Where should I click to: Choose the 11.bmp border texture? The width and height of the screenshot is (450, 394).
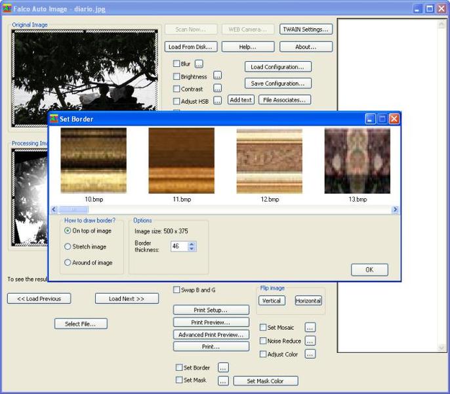pyautogui.click(x=181, y=161)
